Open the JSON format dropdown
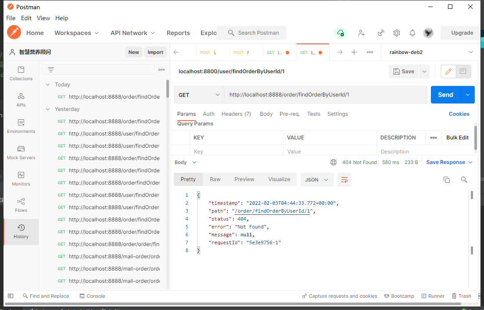This screenshot has height=310, width=484. pos(317,179)
